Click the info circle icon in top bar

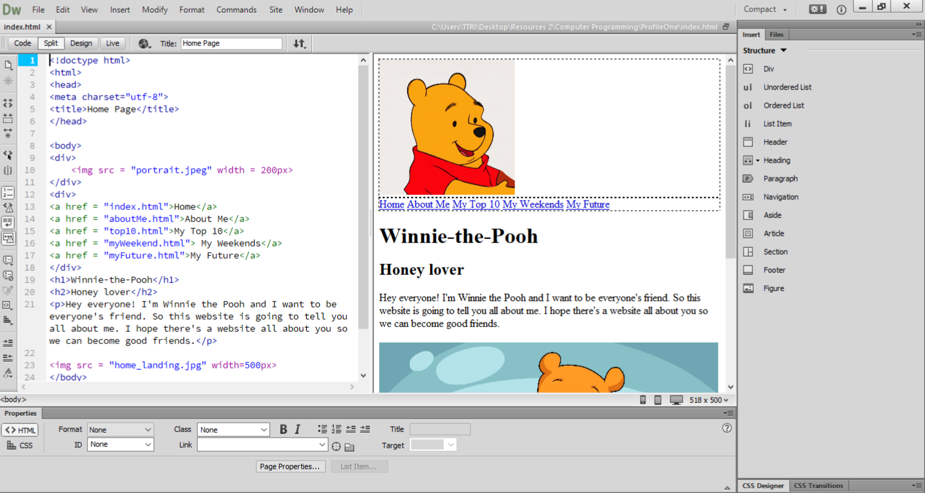coord(842,9)
